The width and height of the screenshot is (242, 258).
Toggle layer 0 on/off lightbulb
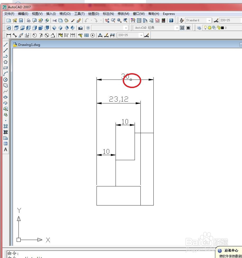[x=205, y=28]
